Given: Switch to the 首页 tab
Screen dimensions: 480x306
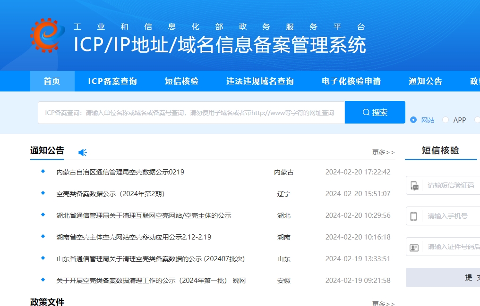Looking at the screenshot, I should click(52, 81).
